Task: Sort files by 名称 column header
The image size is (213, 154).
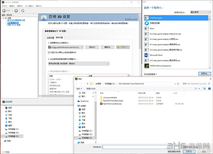Action: click(x=102, y=93)
